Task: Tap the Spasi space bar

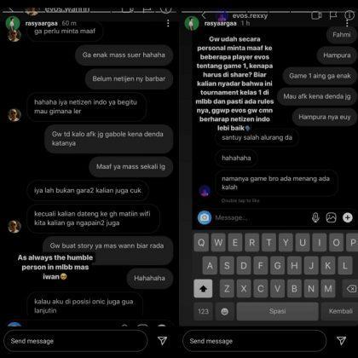Action: tap(277, 311)
